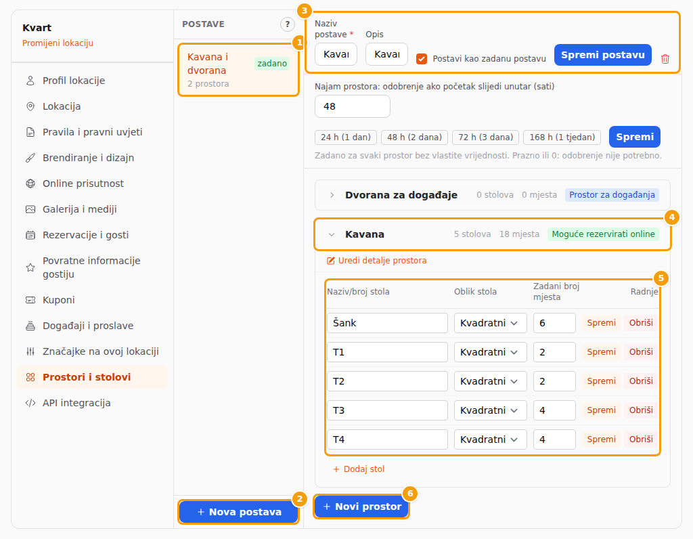This screenshot has height=539, width=693.
Task: Click the Spremi postavu button
Action: tap(603, 55)
